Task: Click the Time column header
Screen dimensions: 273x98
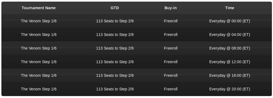Action: [x=230, y=8]
